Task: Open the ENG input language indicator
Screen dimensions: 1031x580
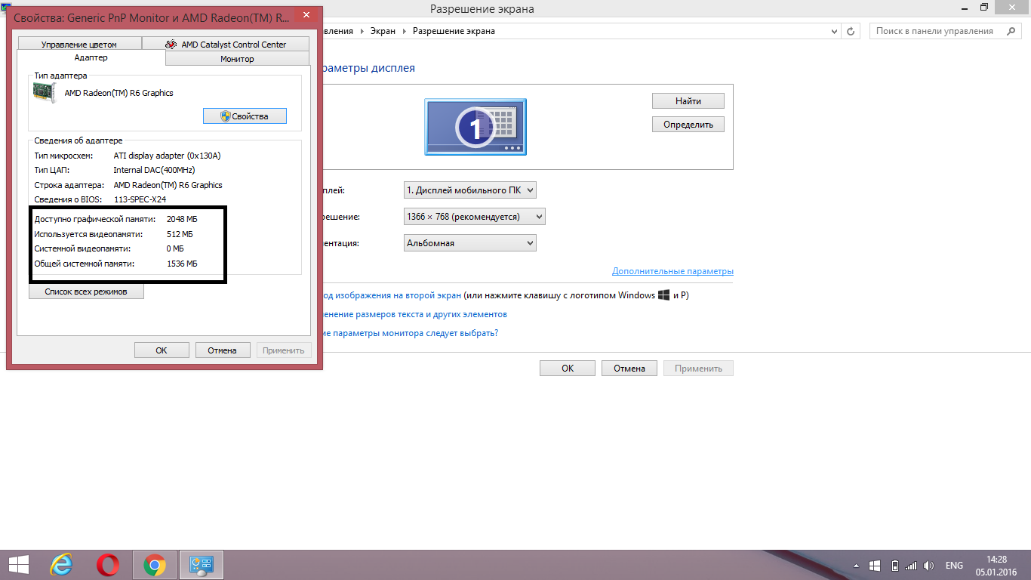Action: (x=954, y=566)
